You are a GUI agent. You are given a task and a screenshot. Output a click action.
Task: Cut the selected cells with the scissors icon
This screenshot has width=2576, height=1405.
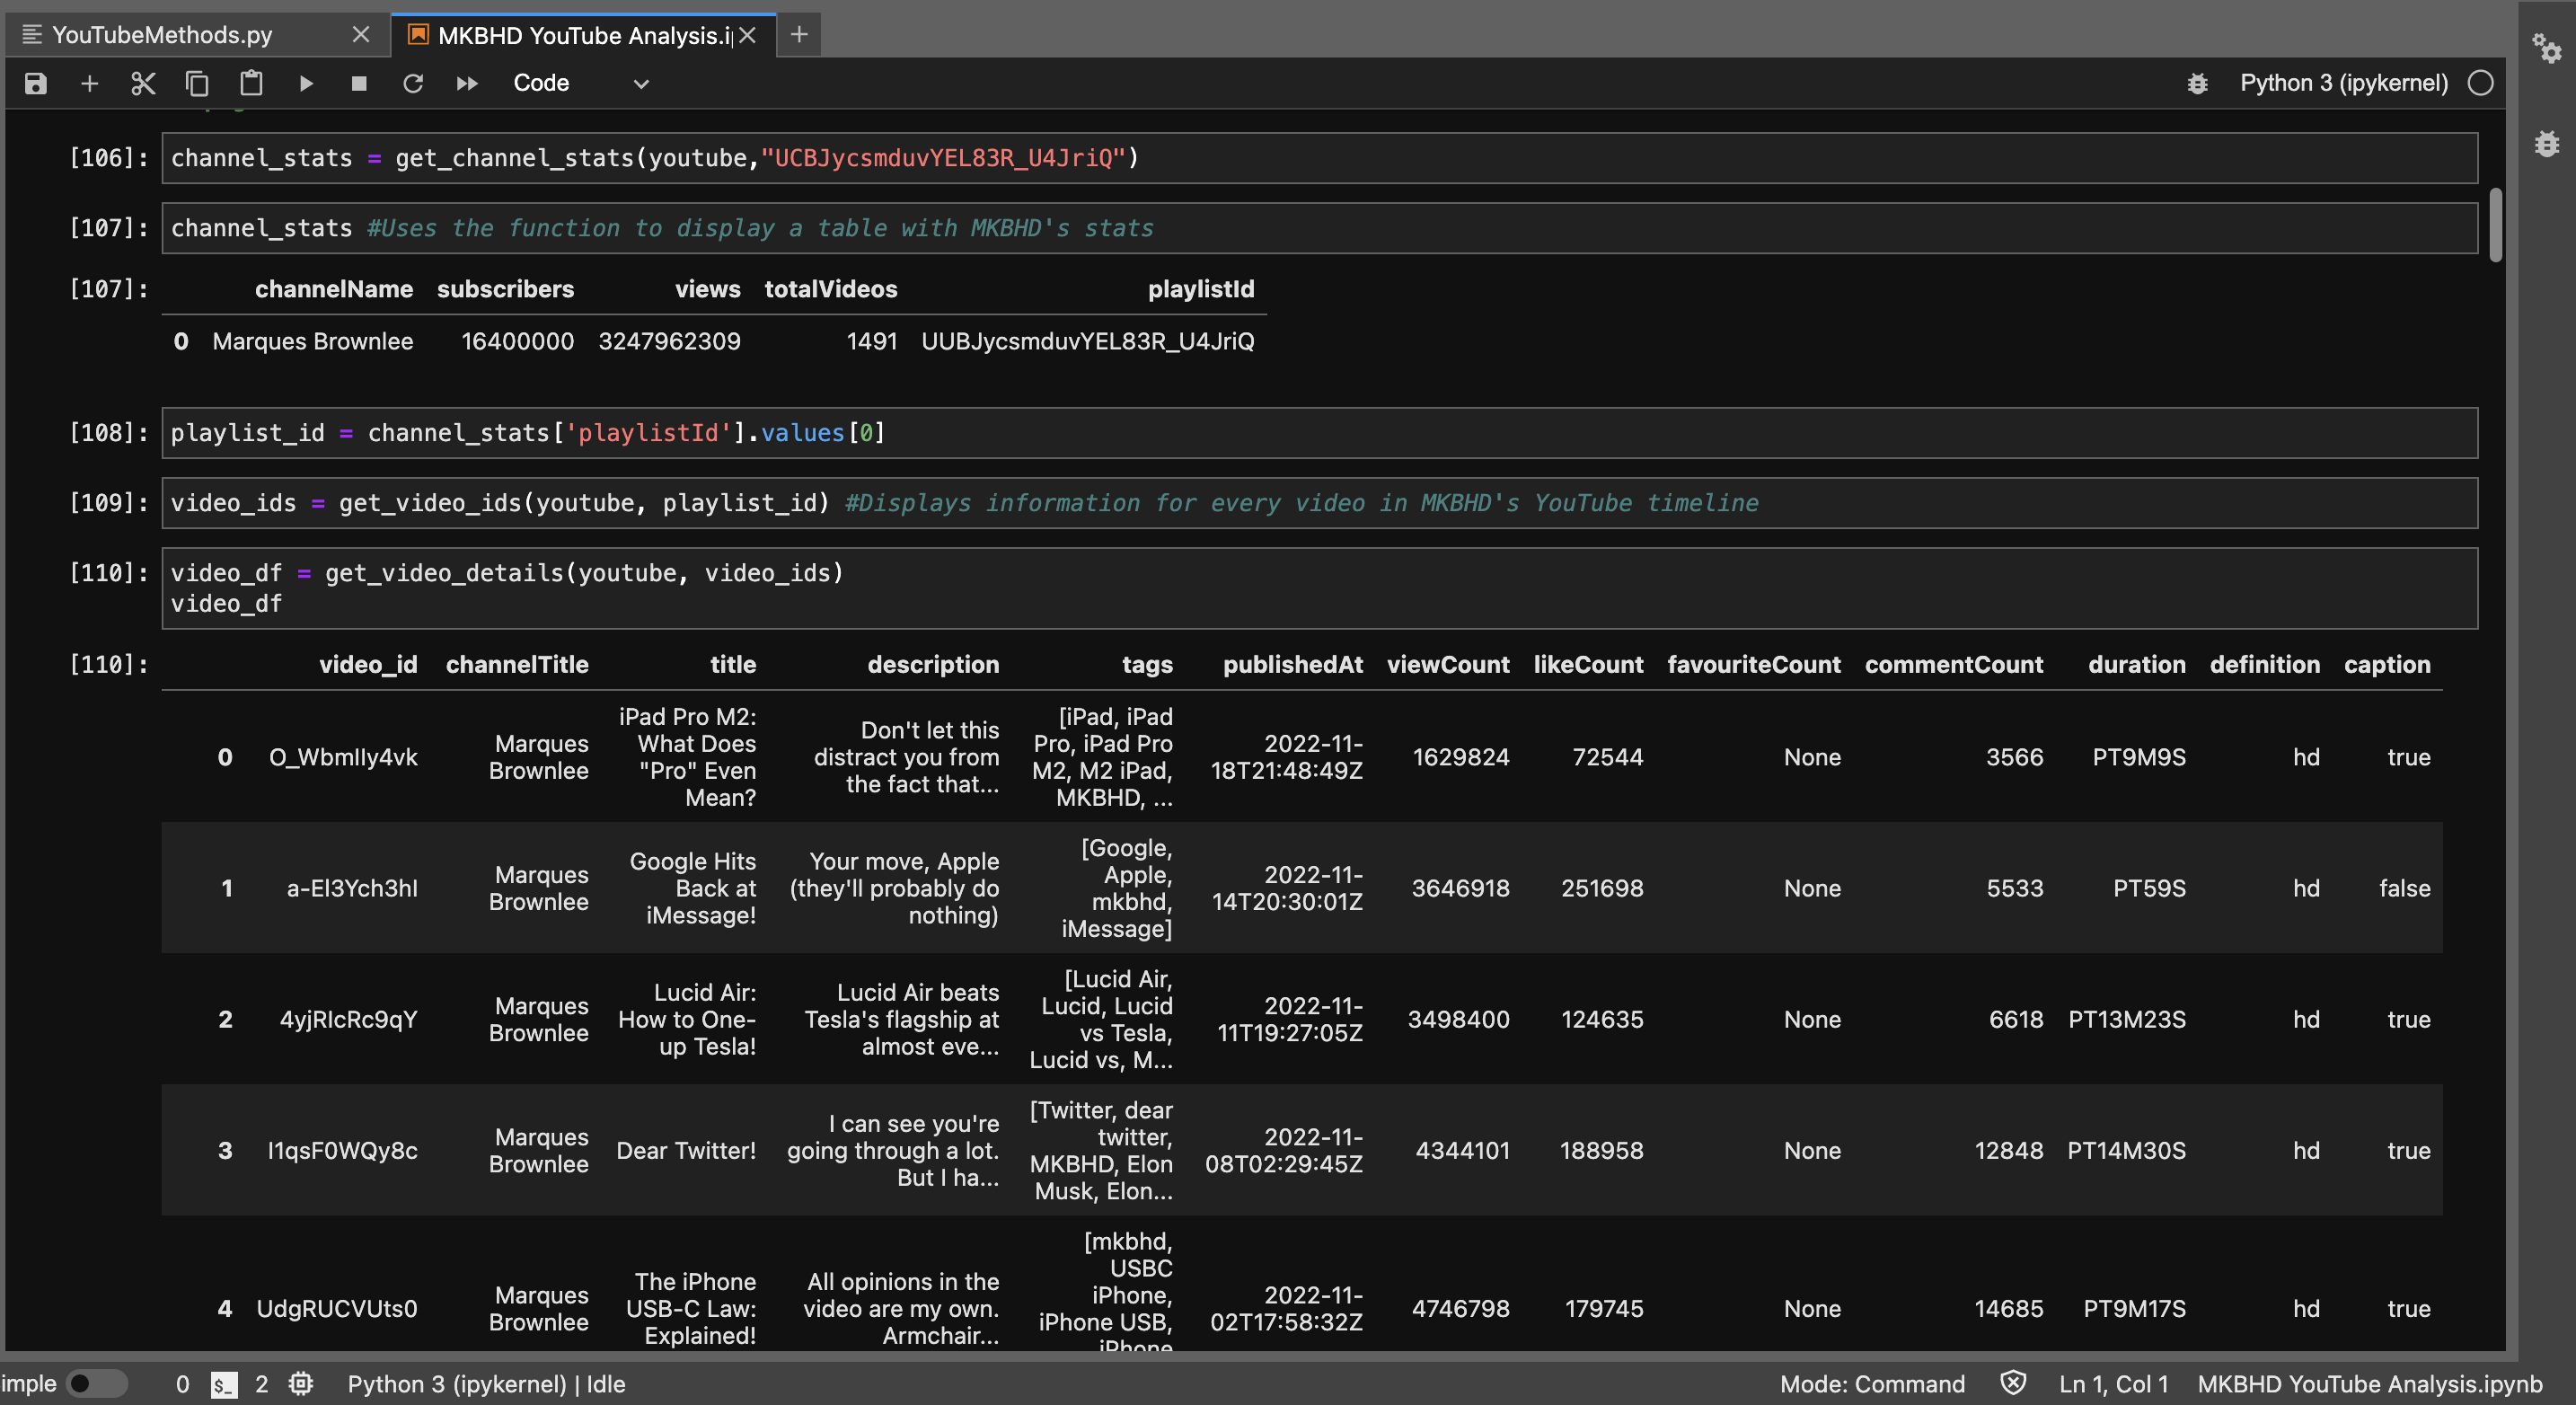coord(143,84)
